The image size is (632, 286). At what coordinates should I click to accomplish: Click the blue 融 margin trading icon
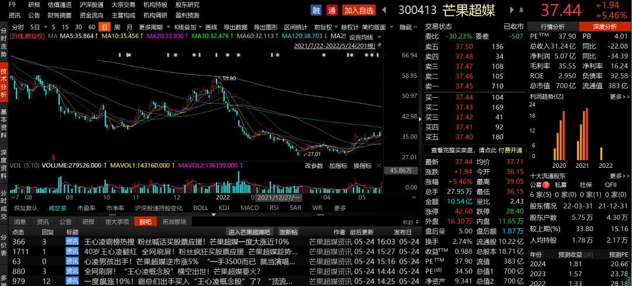click(316, 11)
